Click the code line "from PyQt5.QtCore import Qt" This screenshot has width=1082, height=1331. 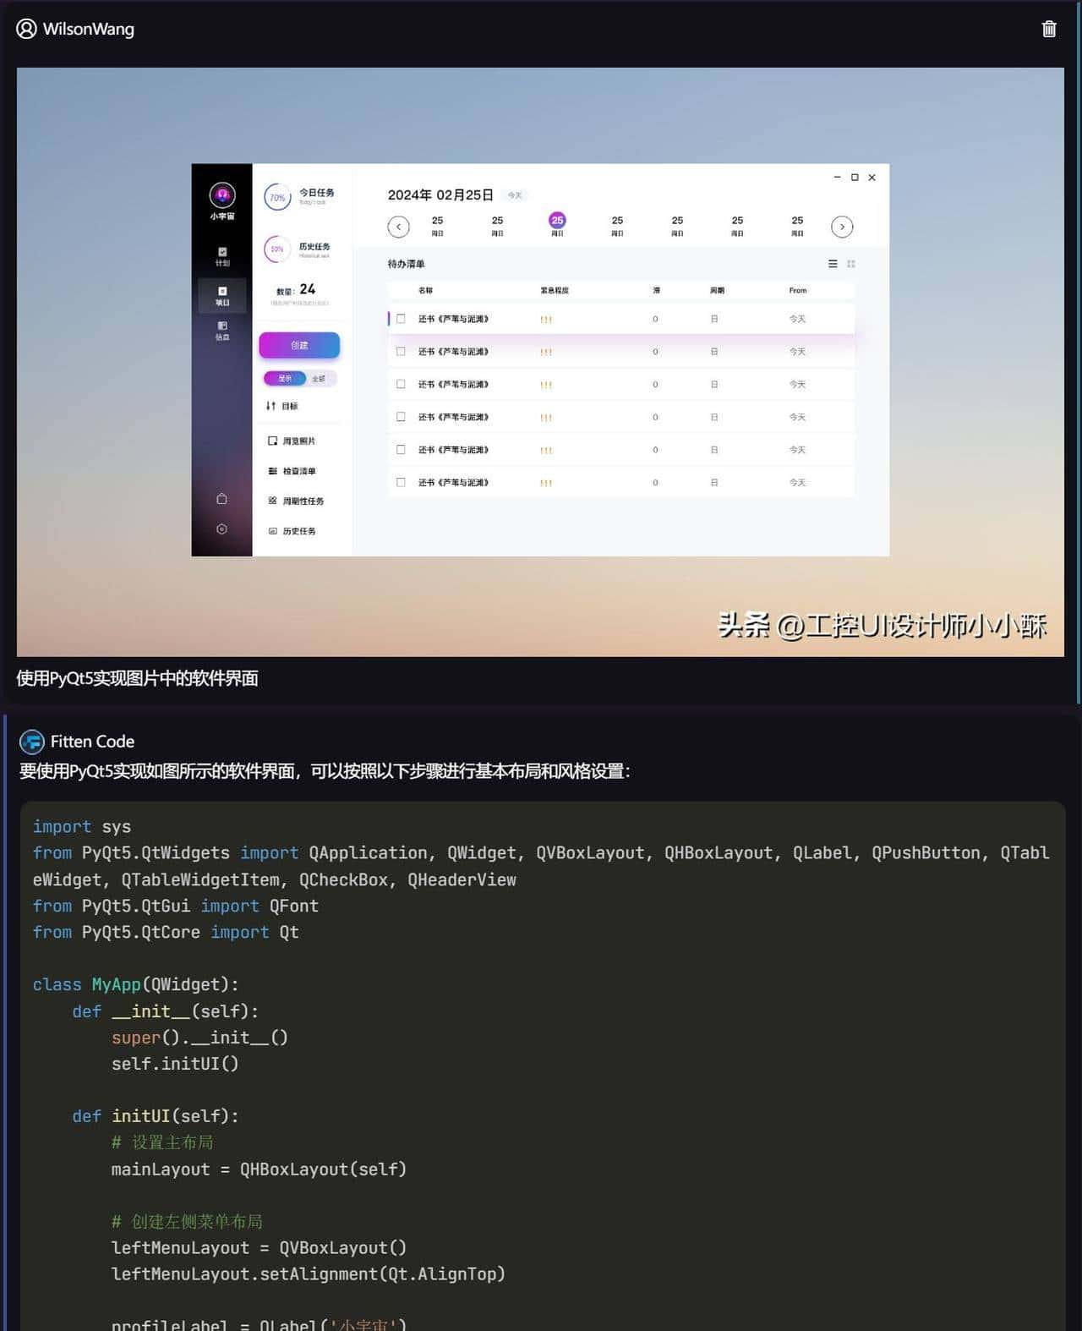[x=166, y=932]
